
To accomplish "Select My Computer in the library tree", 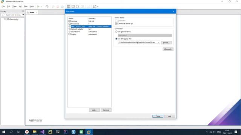I will tap(12, 19).
